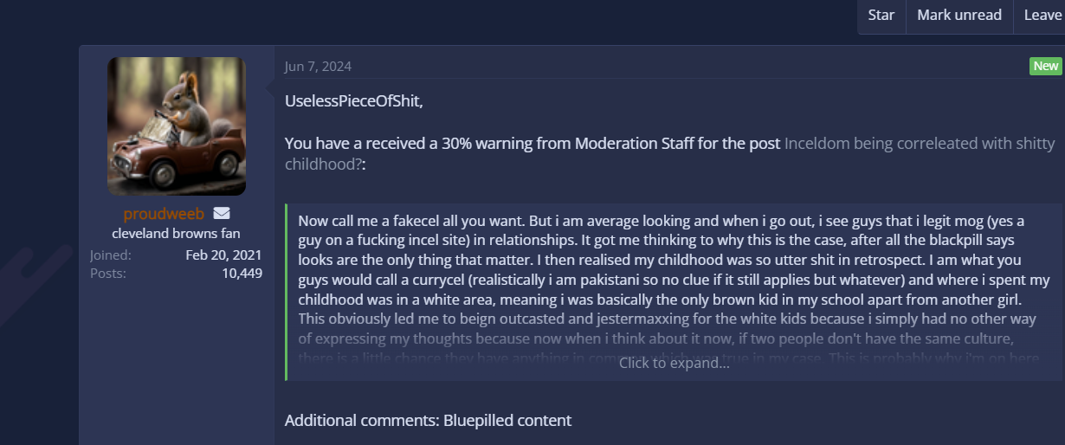The width and height of the screenshot is (1065, 445).
Task: Click the 10,449 post count
Action: [242, 274]
